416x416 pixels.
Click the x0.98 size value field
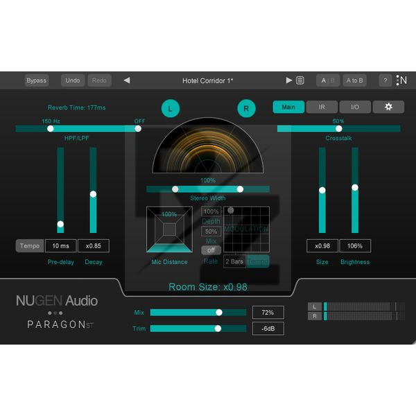tap(322, 245)
